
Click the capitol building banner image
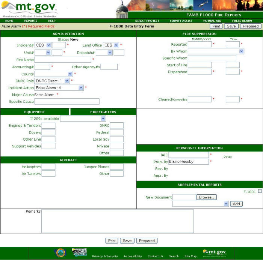[x=122, y=9]
